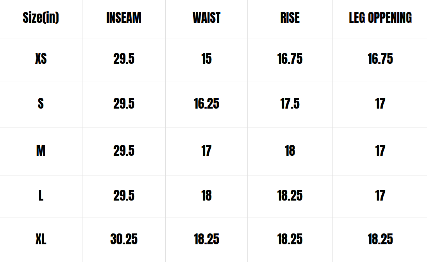Screen dimensions: 427x262
Task: Click the Size(in) column header
Action: pyautogui.click(x=41, y=18)
